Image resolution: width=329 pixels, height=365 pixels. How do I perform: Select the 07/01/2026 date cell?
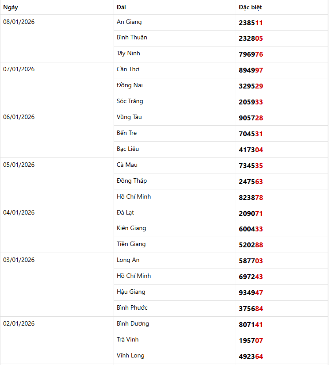[19, 69]
